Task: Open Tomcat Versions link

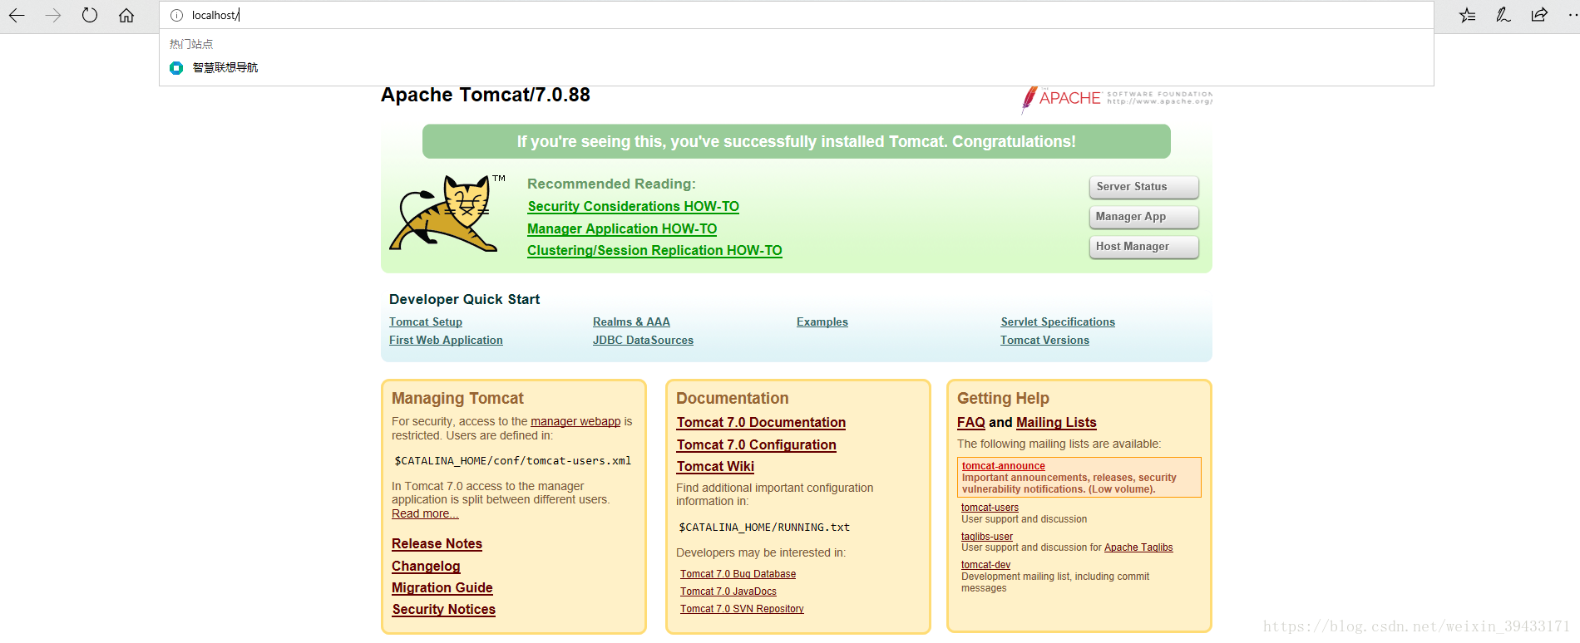Action: [1044, 341]
